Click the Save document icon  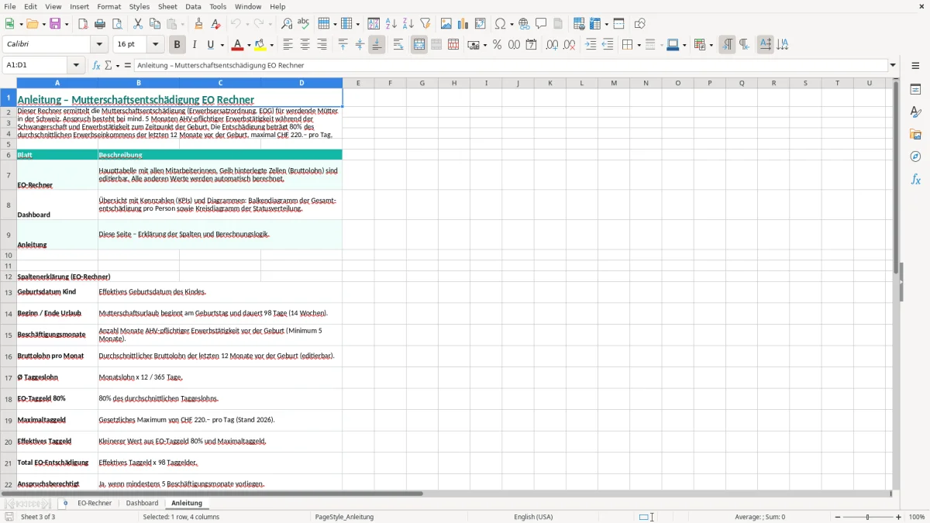[x=55, y=24]
